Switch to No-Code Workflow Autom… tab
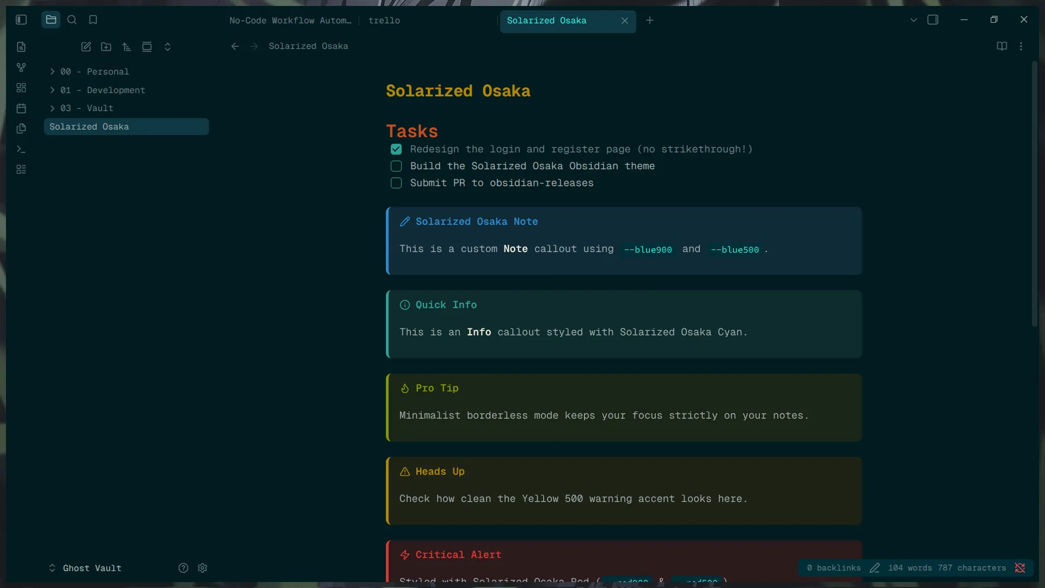This screenshot has height=588, width=1045. click(291, 20)
